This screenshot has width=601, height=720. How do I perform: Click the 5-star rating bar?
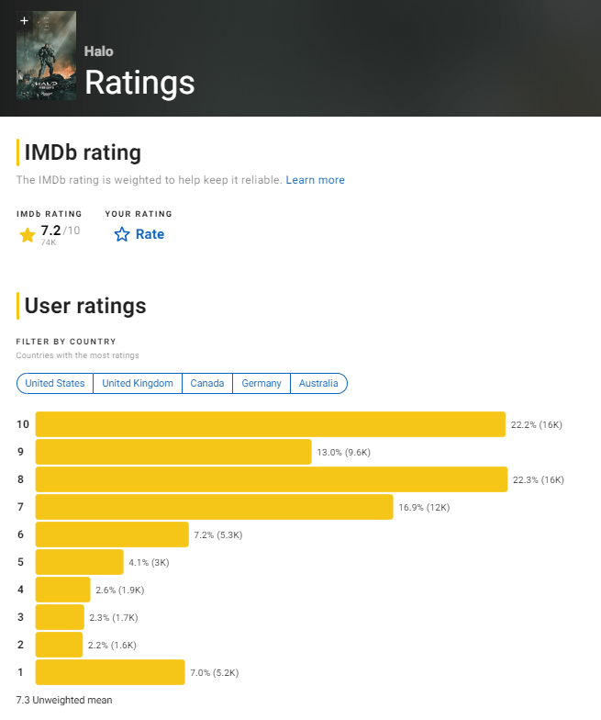[x=79, y=562]
